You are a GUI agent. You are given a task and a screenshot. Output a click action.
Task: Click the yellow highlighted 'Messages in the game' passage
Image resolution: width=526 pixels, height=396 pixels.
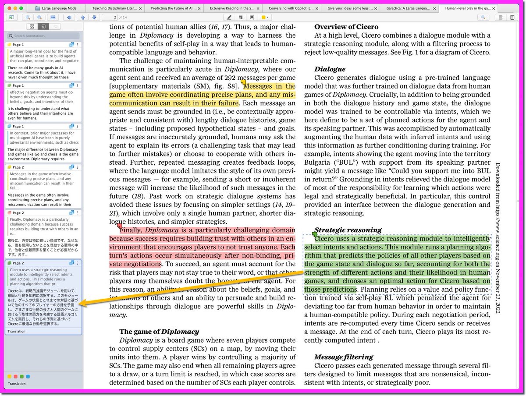[203, 95]
